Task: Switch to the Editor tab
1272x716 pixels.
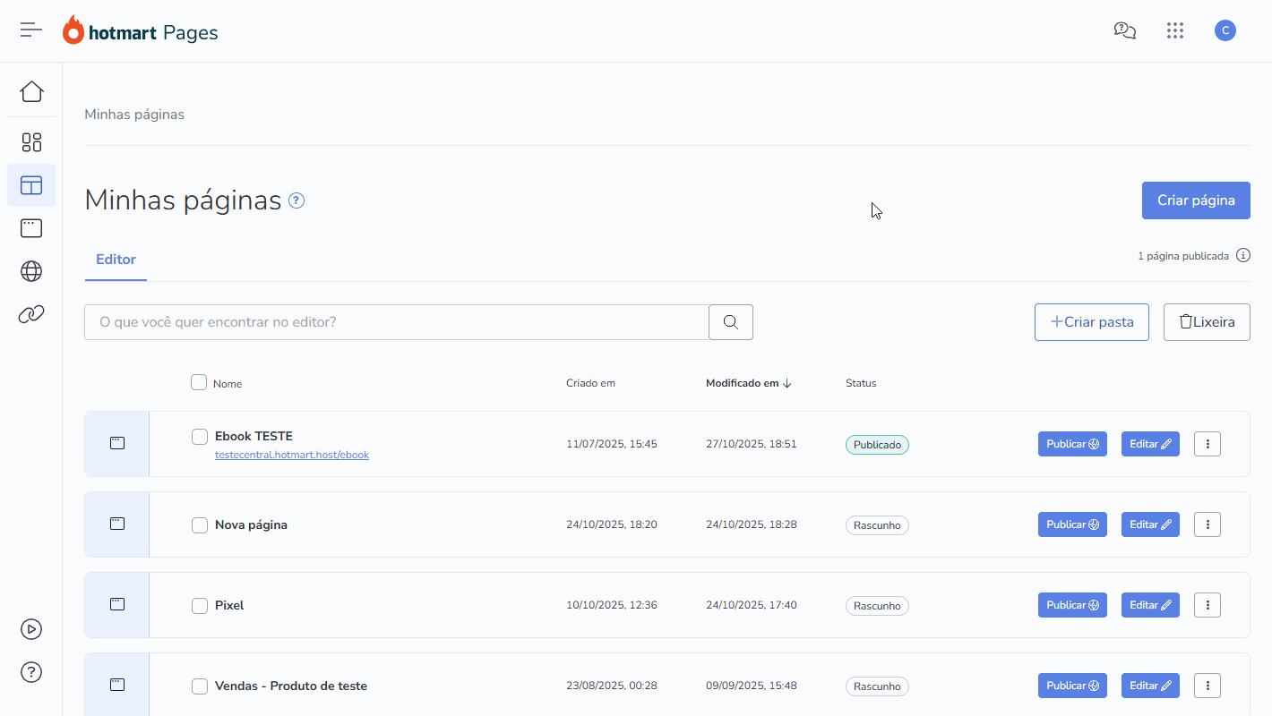Action: pos(116,260)
